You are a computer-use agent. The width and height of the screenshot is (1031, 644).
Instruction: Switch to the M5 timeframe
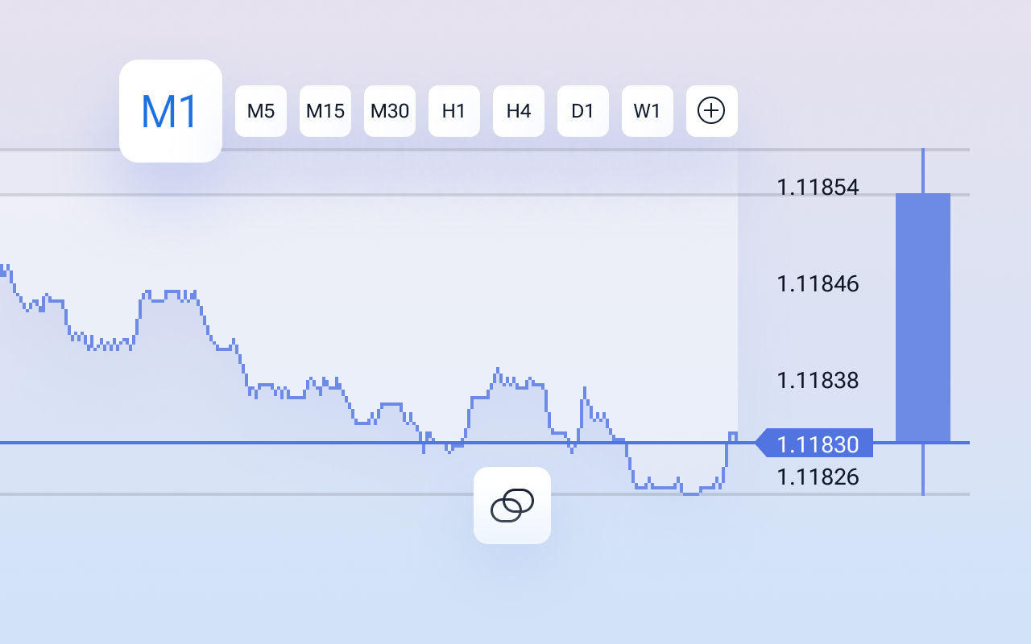coord(261,111)
